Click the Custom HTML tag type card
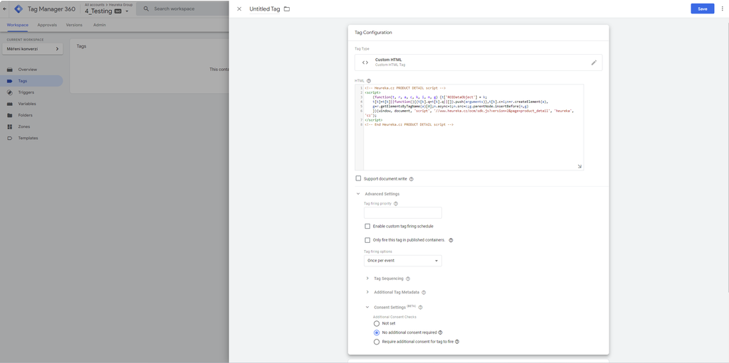This screenshot has height=363, width=729. coord(478,63)
